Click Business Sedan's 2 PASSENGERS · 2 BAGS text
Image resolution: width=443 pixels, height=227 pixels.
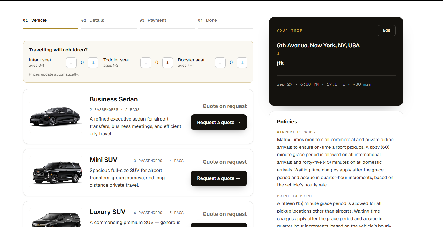[x=115, y=110]
